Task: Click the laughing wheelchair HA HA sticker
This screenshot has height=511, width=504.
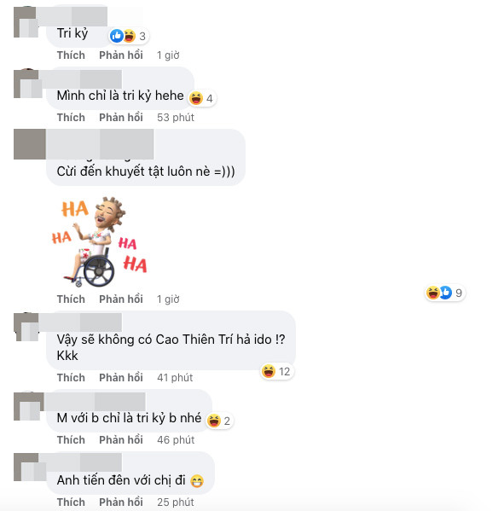Action: point(100,241)
